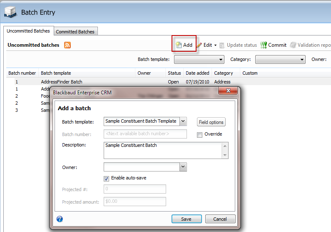Viewport: 331px width, 232px height.
Task: Click the Commit toolbar button
Action: click(x=274, y=45)
